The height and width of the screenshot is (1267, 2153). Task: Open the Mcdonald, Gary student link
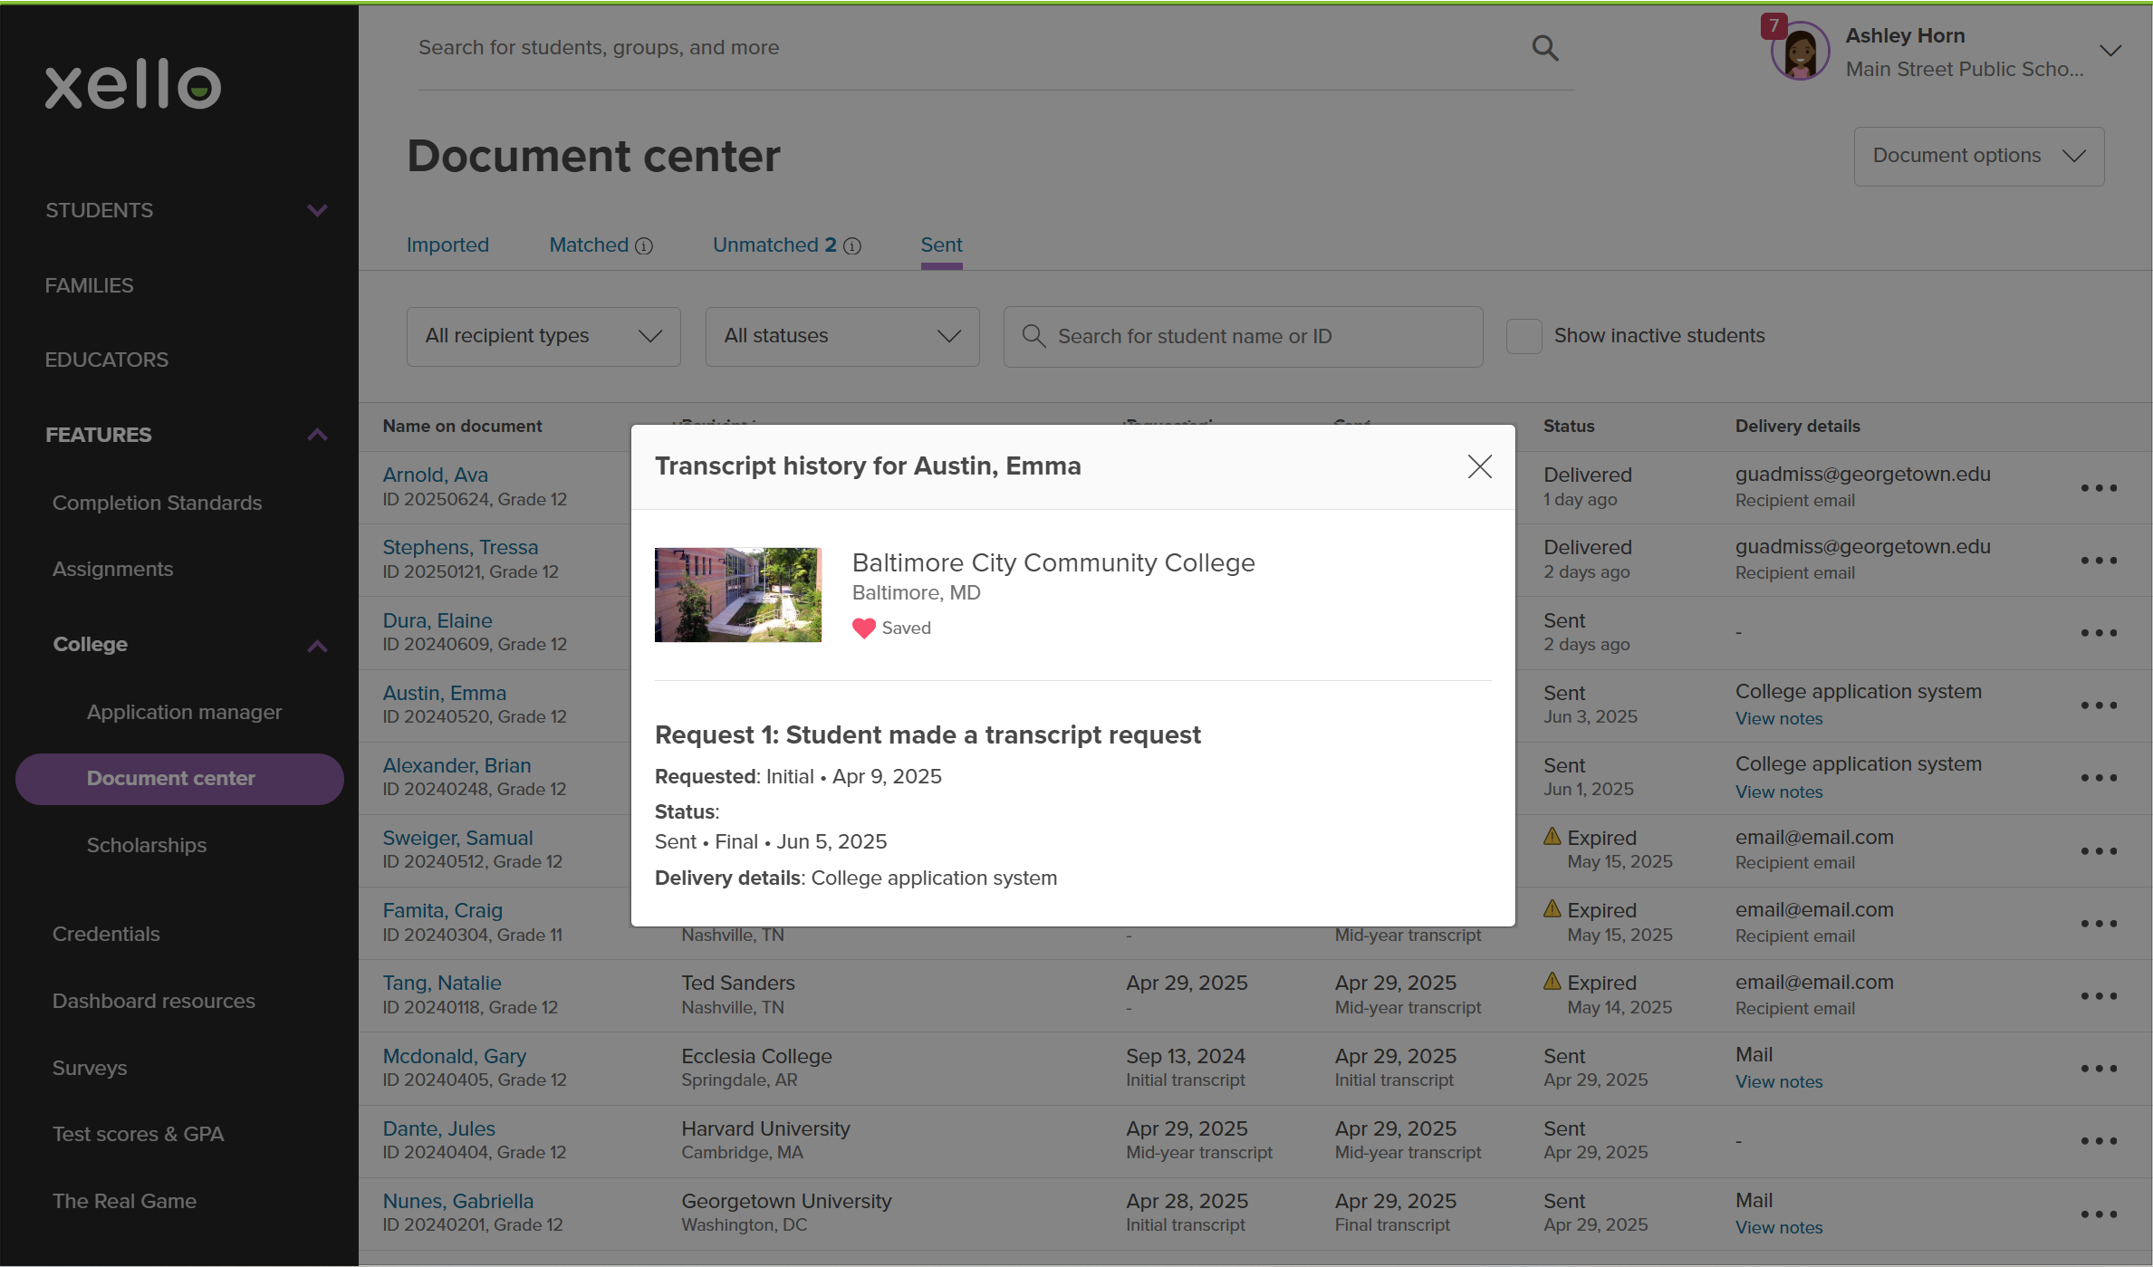(x=454, y=1056)
